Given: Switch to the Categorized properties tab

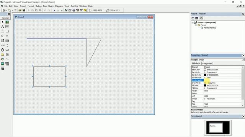Looking at the screenshot, I should (x=207, y=64).
